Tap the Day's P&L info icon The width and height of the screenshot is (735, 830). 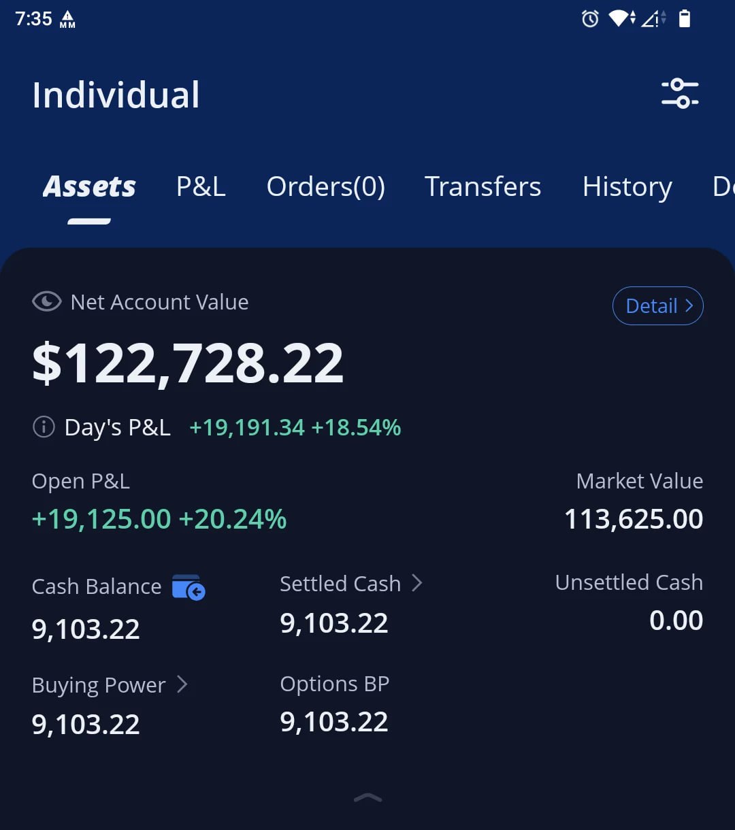44,427
